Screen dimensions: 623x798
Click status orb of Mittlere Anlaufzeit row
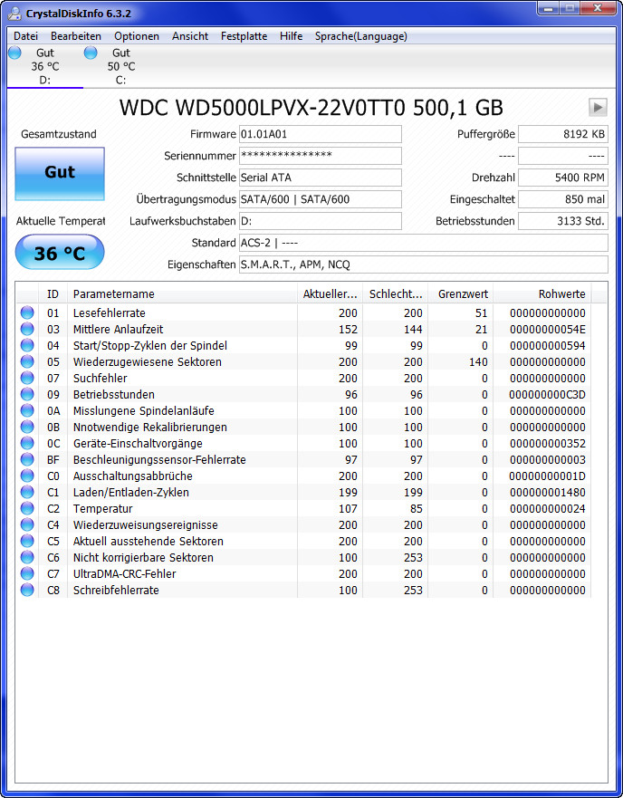tap(27, 330)
